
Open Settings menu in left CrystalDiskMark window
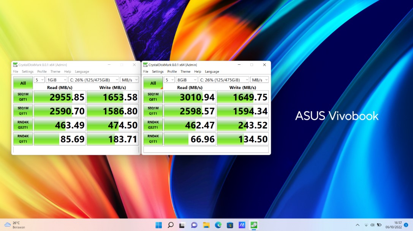tap(28, 72)
